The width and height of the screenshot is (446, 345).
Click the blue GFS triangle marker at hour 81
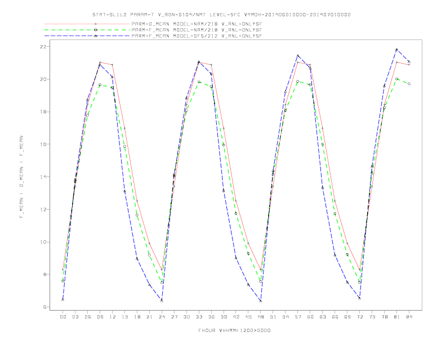coord(397,49)
